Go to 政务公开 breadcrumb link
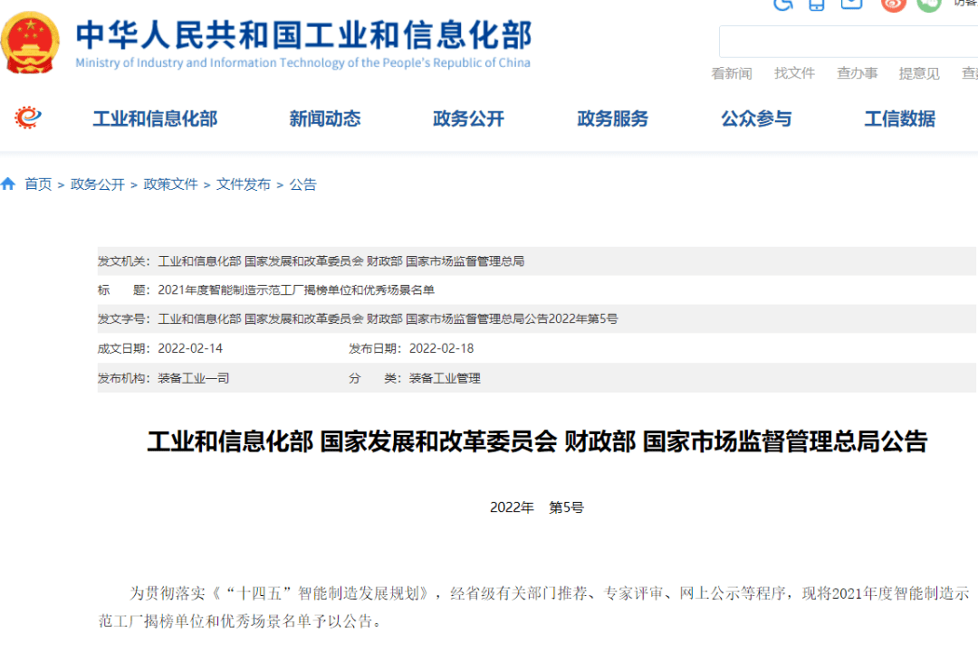 (x=97, y=185)
